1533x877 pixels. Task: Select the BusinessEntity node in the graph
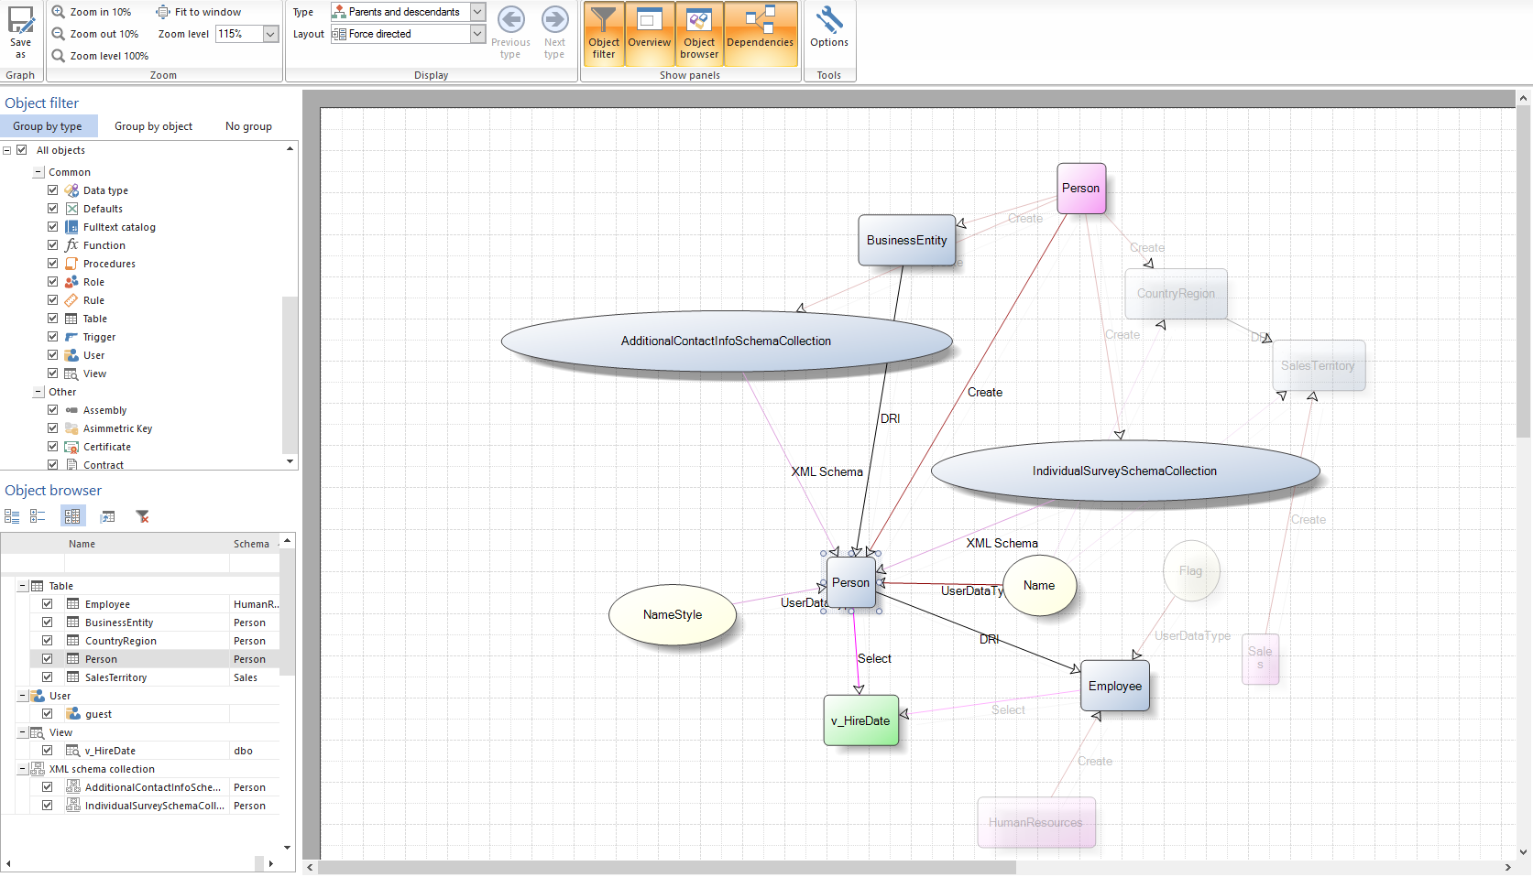coord(906,240)
